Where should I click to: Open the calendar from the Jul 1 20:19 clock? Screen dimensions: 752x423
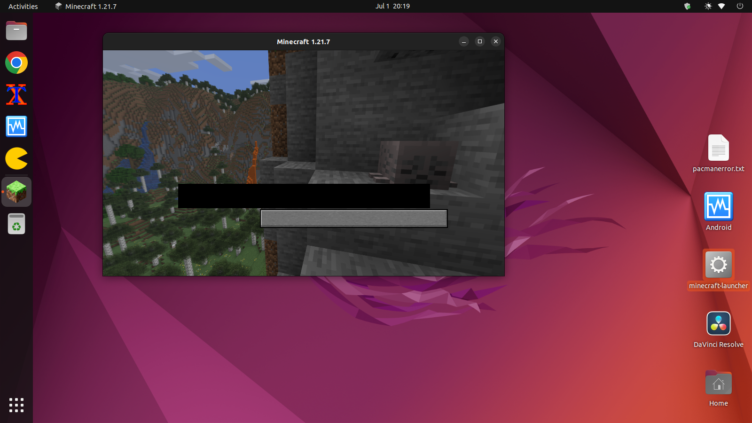(x=392, y=6)
